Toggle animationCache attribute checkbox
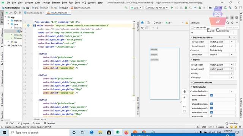The image size is (243, 136). [211, 113]
